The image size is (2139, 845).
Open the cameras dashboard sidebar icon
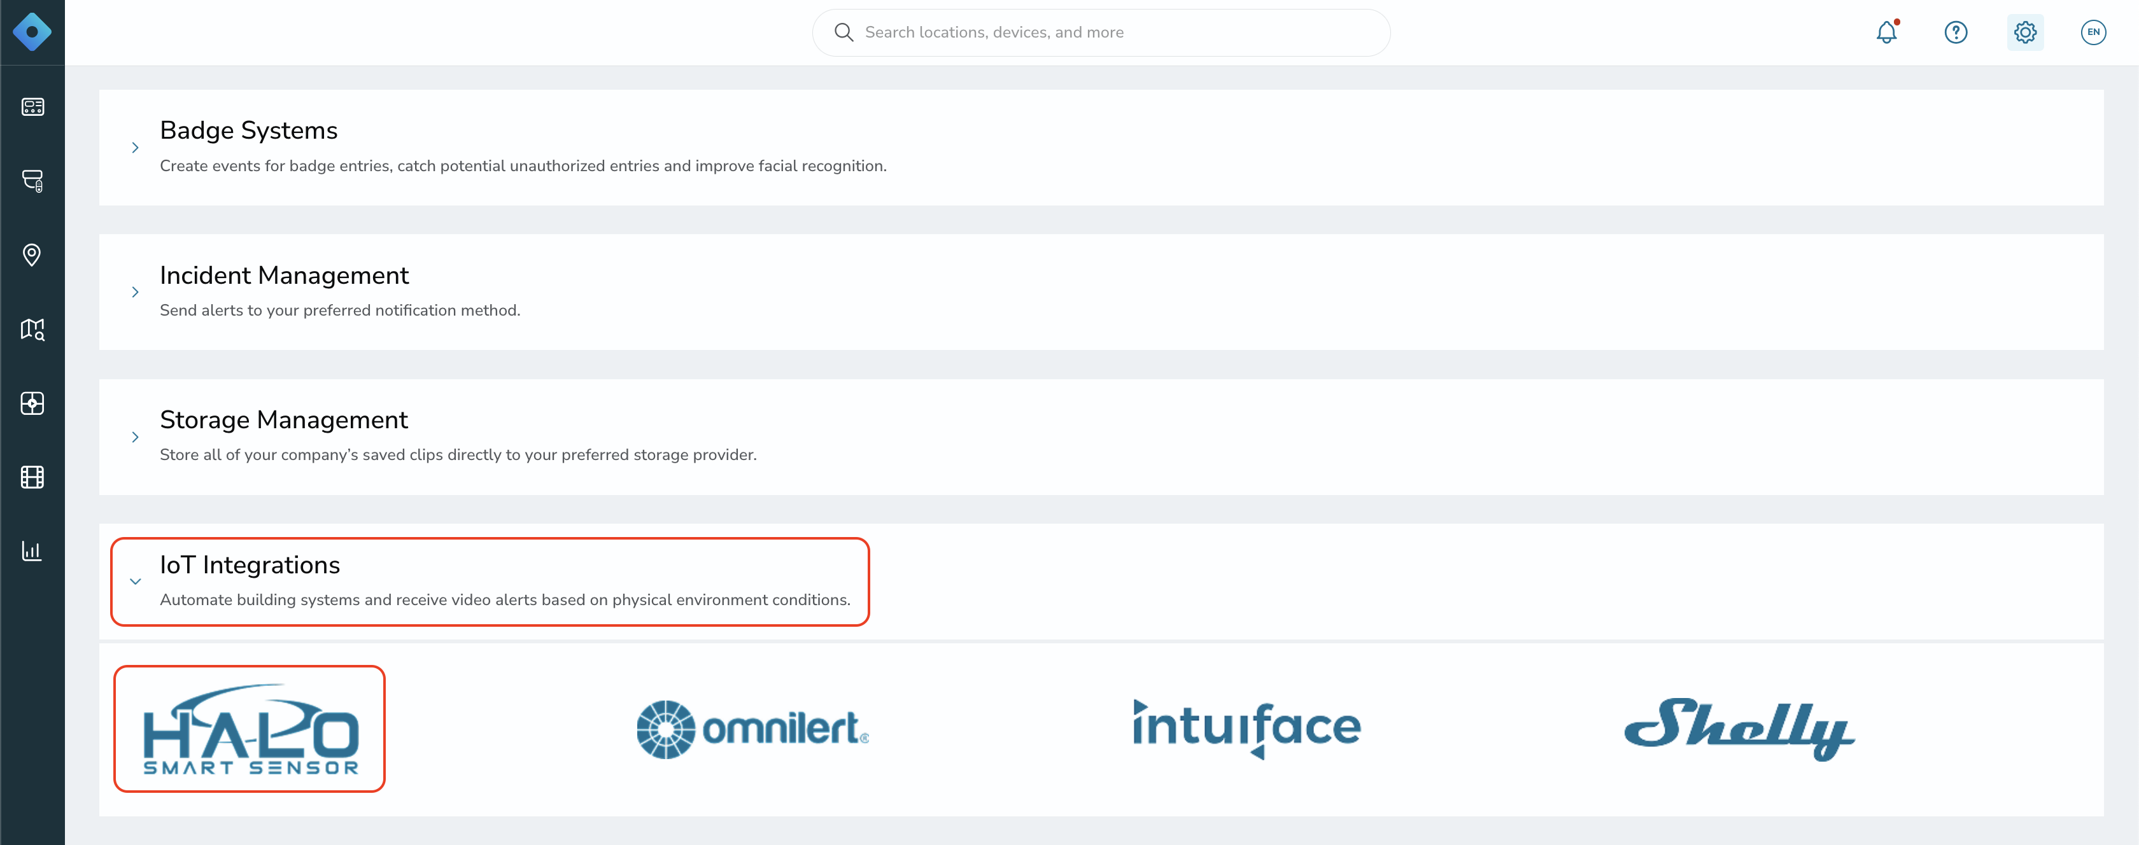click(32, 107)
